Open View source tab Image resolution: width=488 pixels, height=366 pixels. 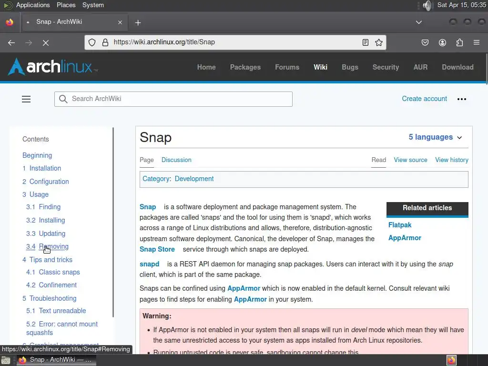410,160
